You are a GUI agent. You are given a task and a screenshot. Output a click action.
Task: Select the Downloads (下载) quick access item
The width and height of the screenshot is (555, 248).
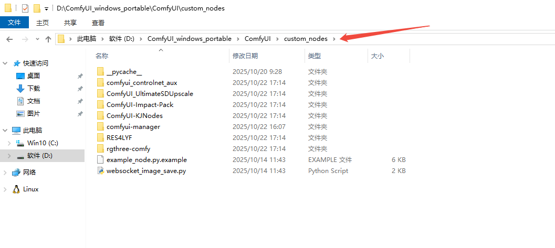click(x=34, y=89)
